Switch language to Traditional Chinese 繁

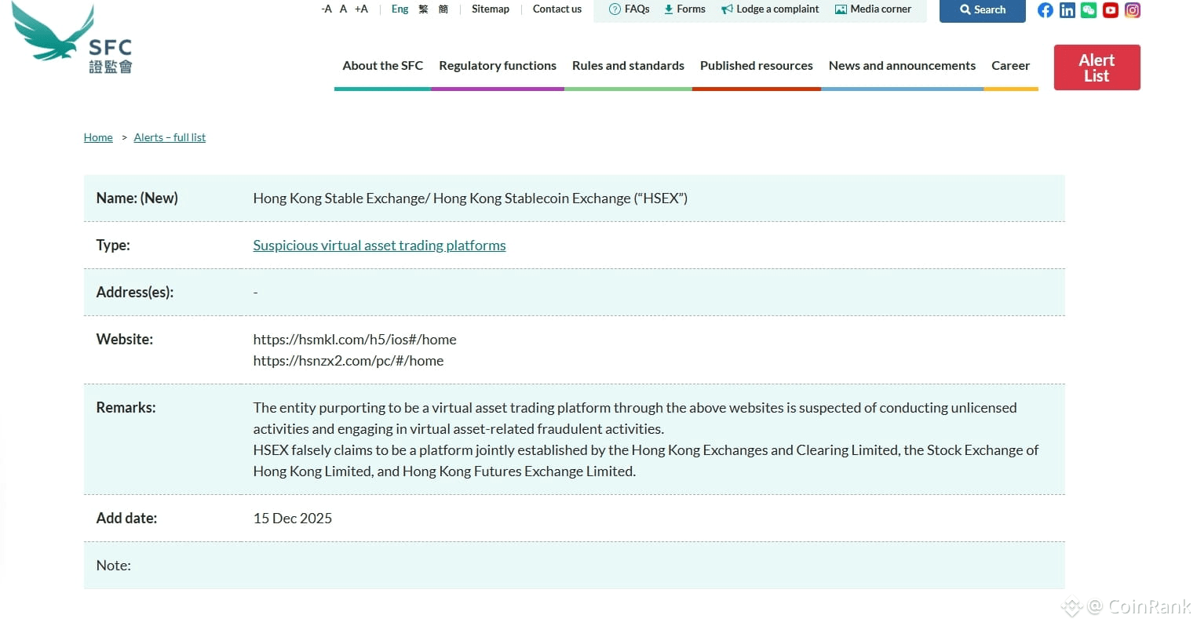tap(423, 9)
